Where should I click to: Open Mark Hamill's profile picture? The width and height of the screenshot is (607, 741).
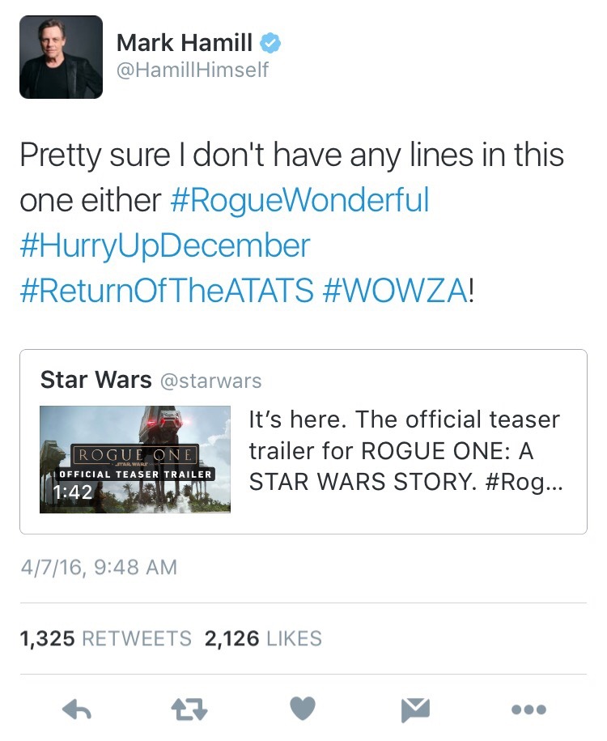tap(62, 57)
